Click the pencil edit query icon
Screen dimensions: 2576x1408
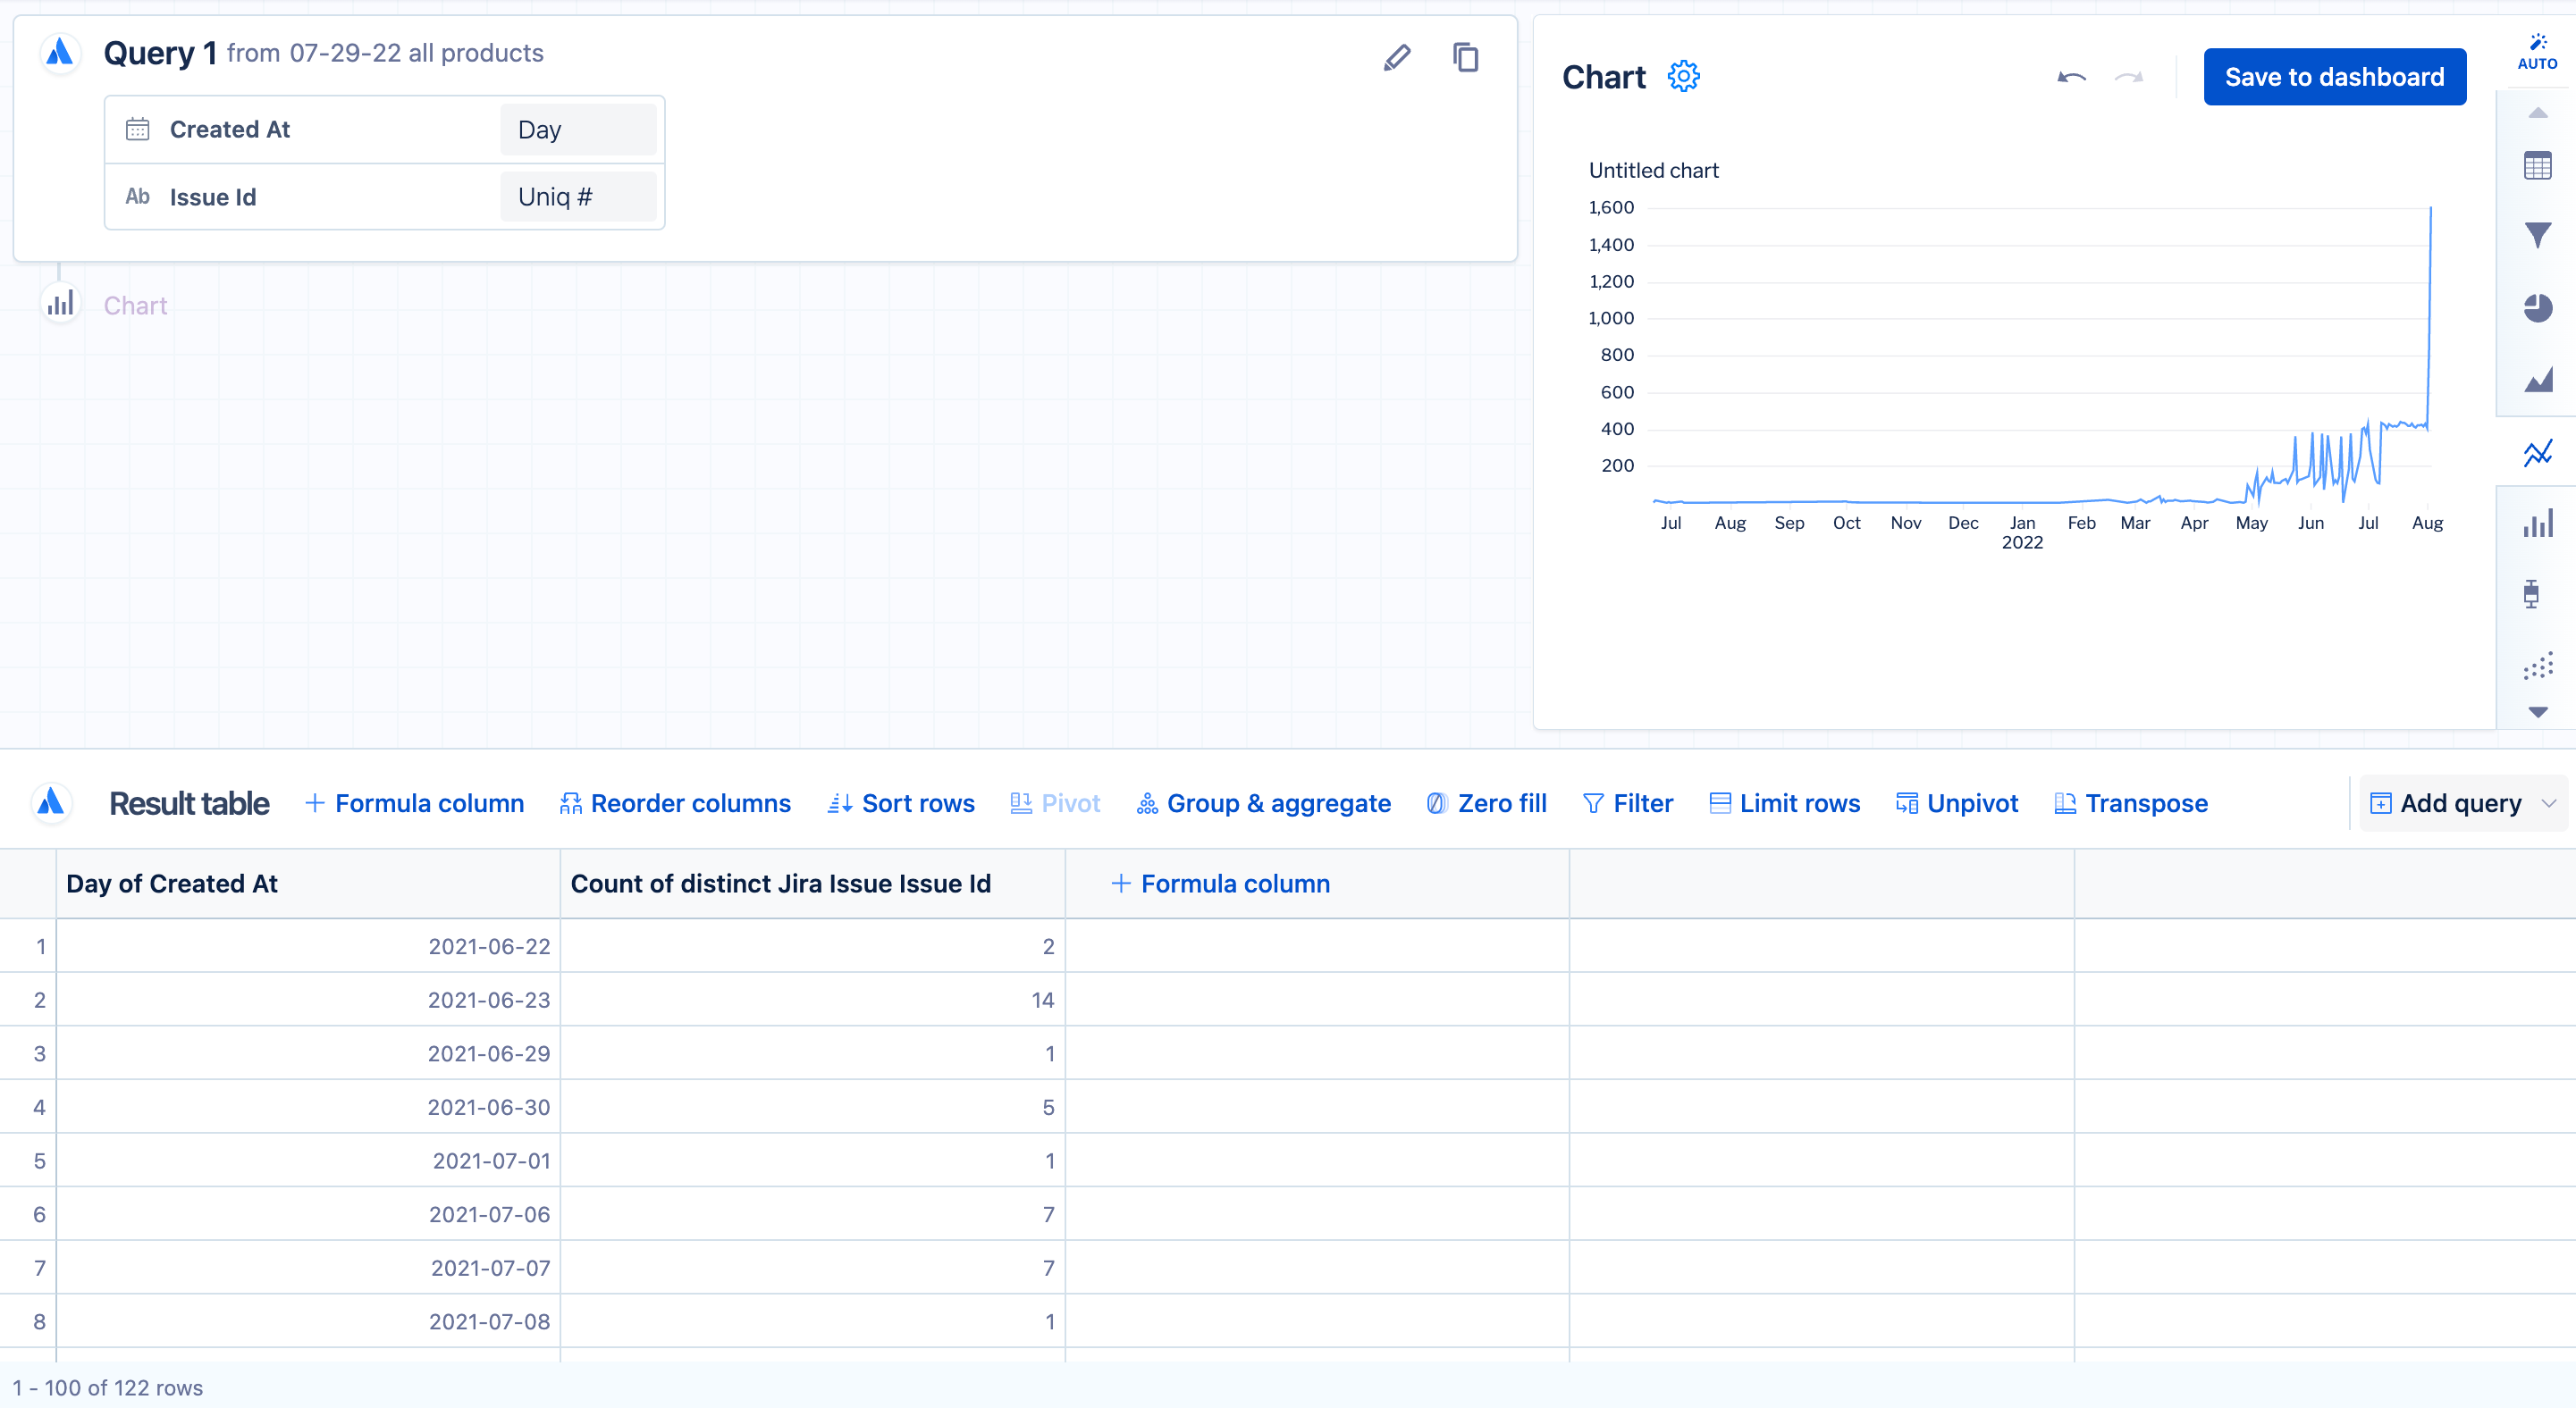[x=1397, y=58]
